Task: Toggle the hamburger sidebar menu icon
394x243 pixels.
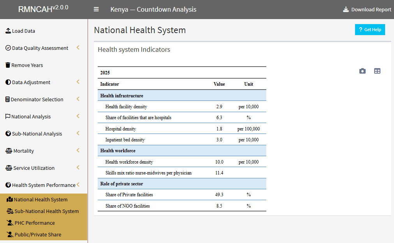Action: click(x=96, y=9)
